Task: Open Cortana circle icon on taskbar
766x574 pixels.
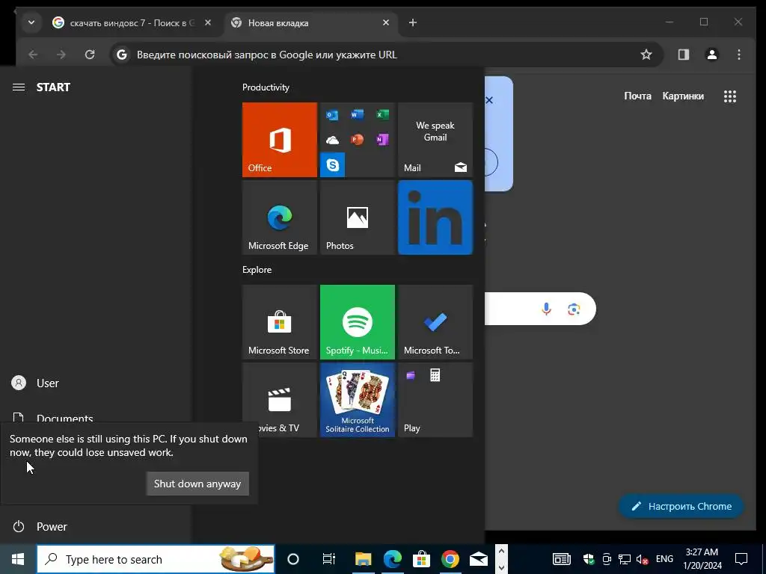Action: [x=293, y=559]
